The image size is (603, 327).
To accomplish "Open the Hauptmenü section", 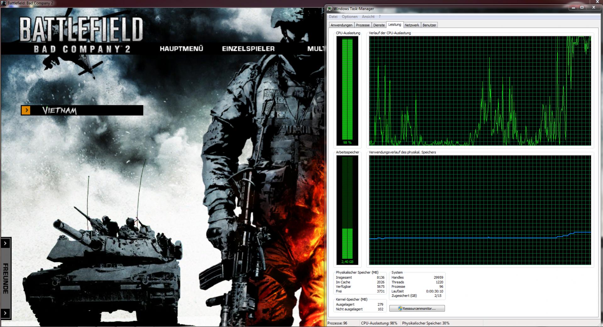I will coord(181,49).
